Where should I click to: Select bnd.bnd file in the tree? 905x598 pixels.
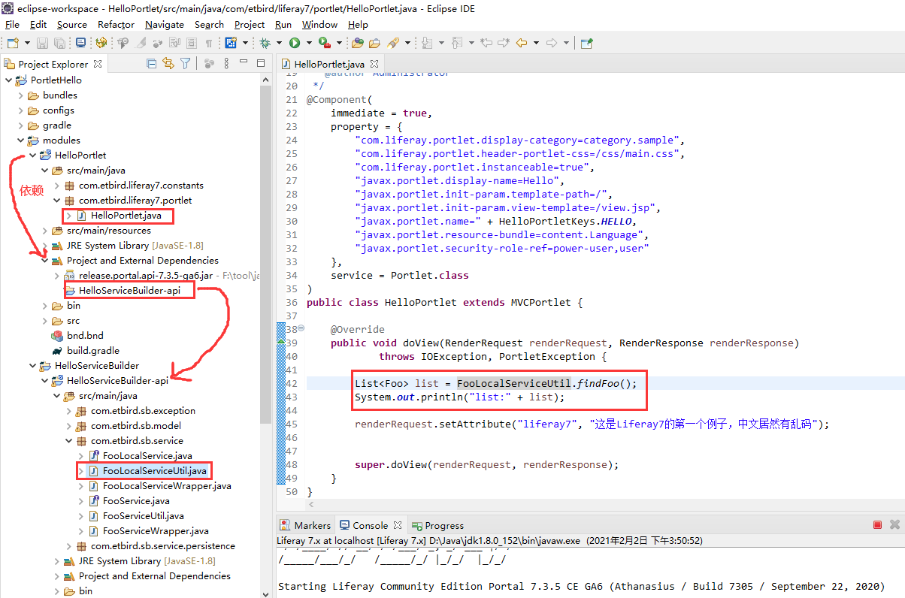(86, 336)
